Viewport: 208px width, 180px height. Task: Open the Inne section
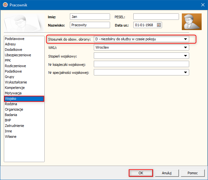tap(24, 131)
